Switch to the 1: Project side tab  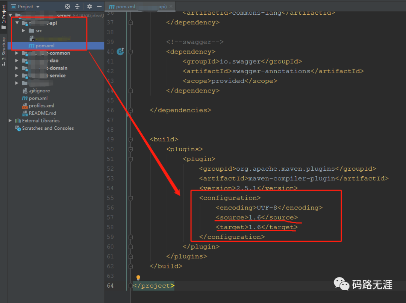click(x=4, y=17)
